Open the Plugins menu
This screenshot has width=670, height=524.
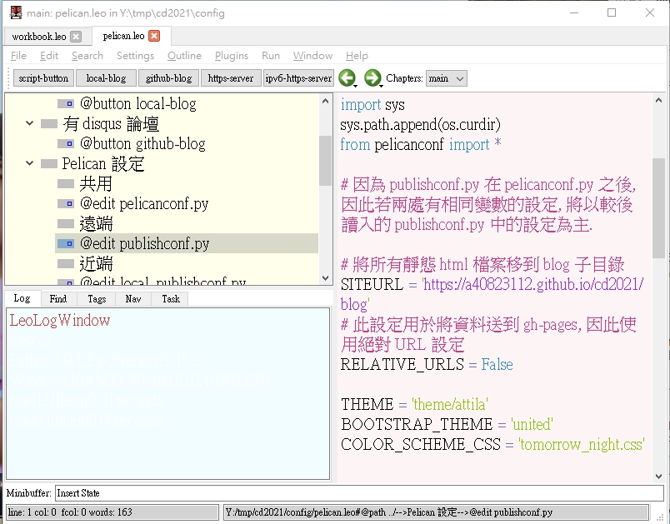pos(231,56)
